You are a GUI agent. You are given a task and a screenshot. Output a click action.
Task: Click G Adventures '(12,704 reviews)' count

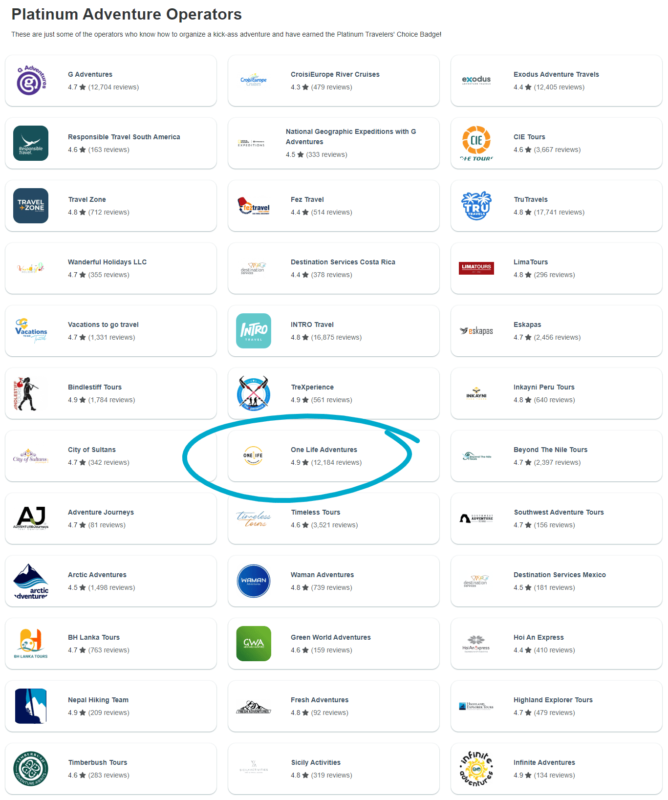(x=113, y=87)
